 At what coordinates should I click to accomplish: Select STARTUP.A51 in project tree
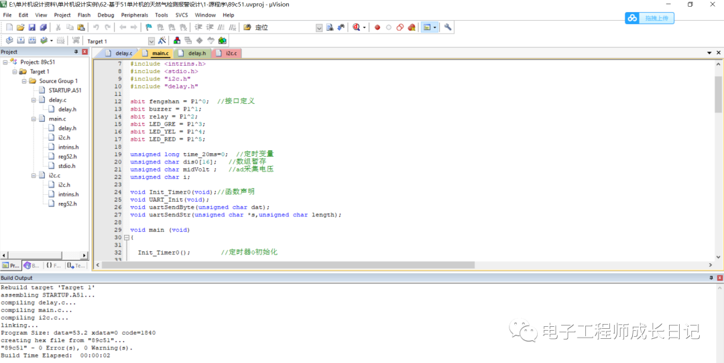64,90
